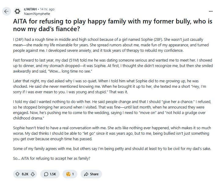Image resolution: width=215 pixels, height=182 pixels.
Task: Upvote the post
Action: coord(17,174)
